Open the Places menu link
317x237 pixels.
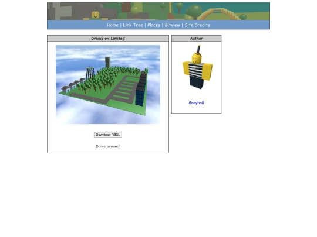point(154,25)
